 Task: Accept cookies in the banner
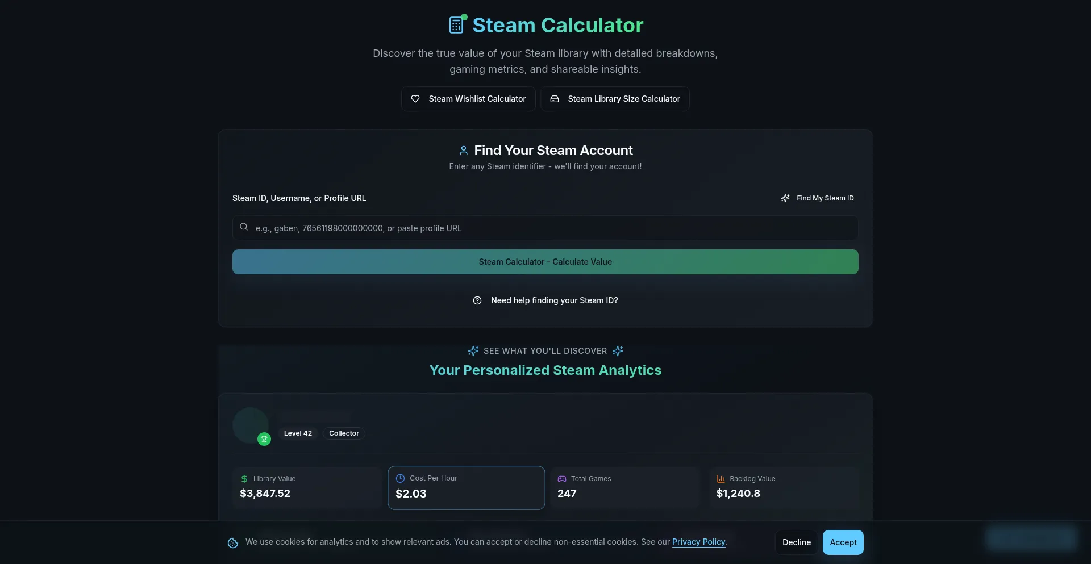pyautogui.click(x=843, y=542)
